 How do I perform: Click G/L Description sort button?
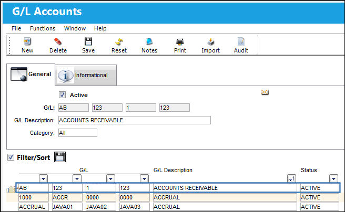coord(291,178)
